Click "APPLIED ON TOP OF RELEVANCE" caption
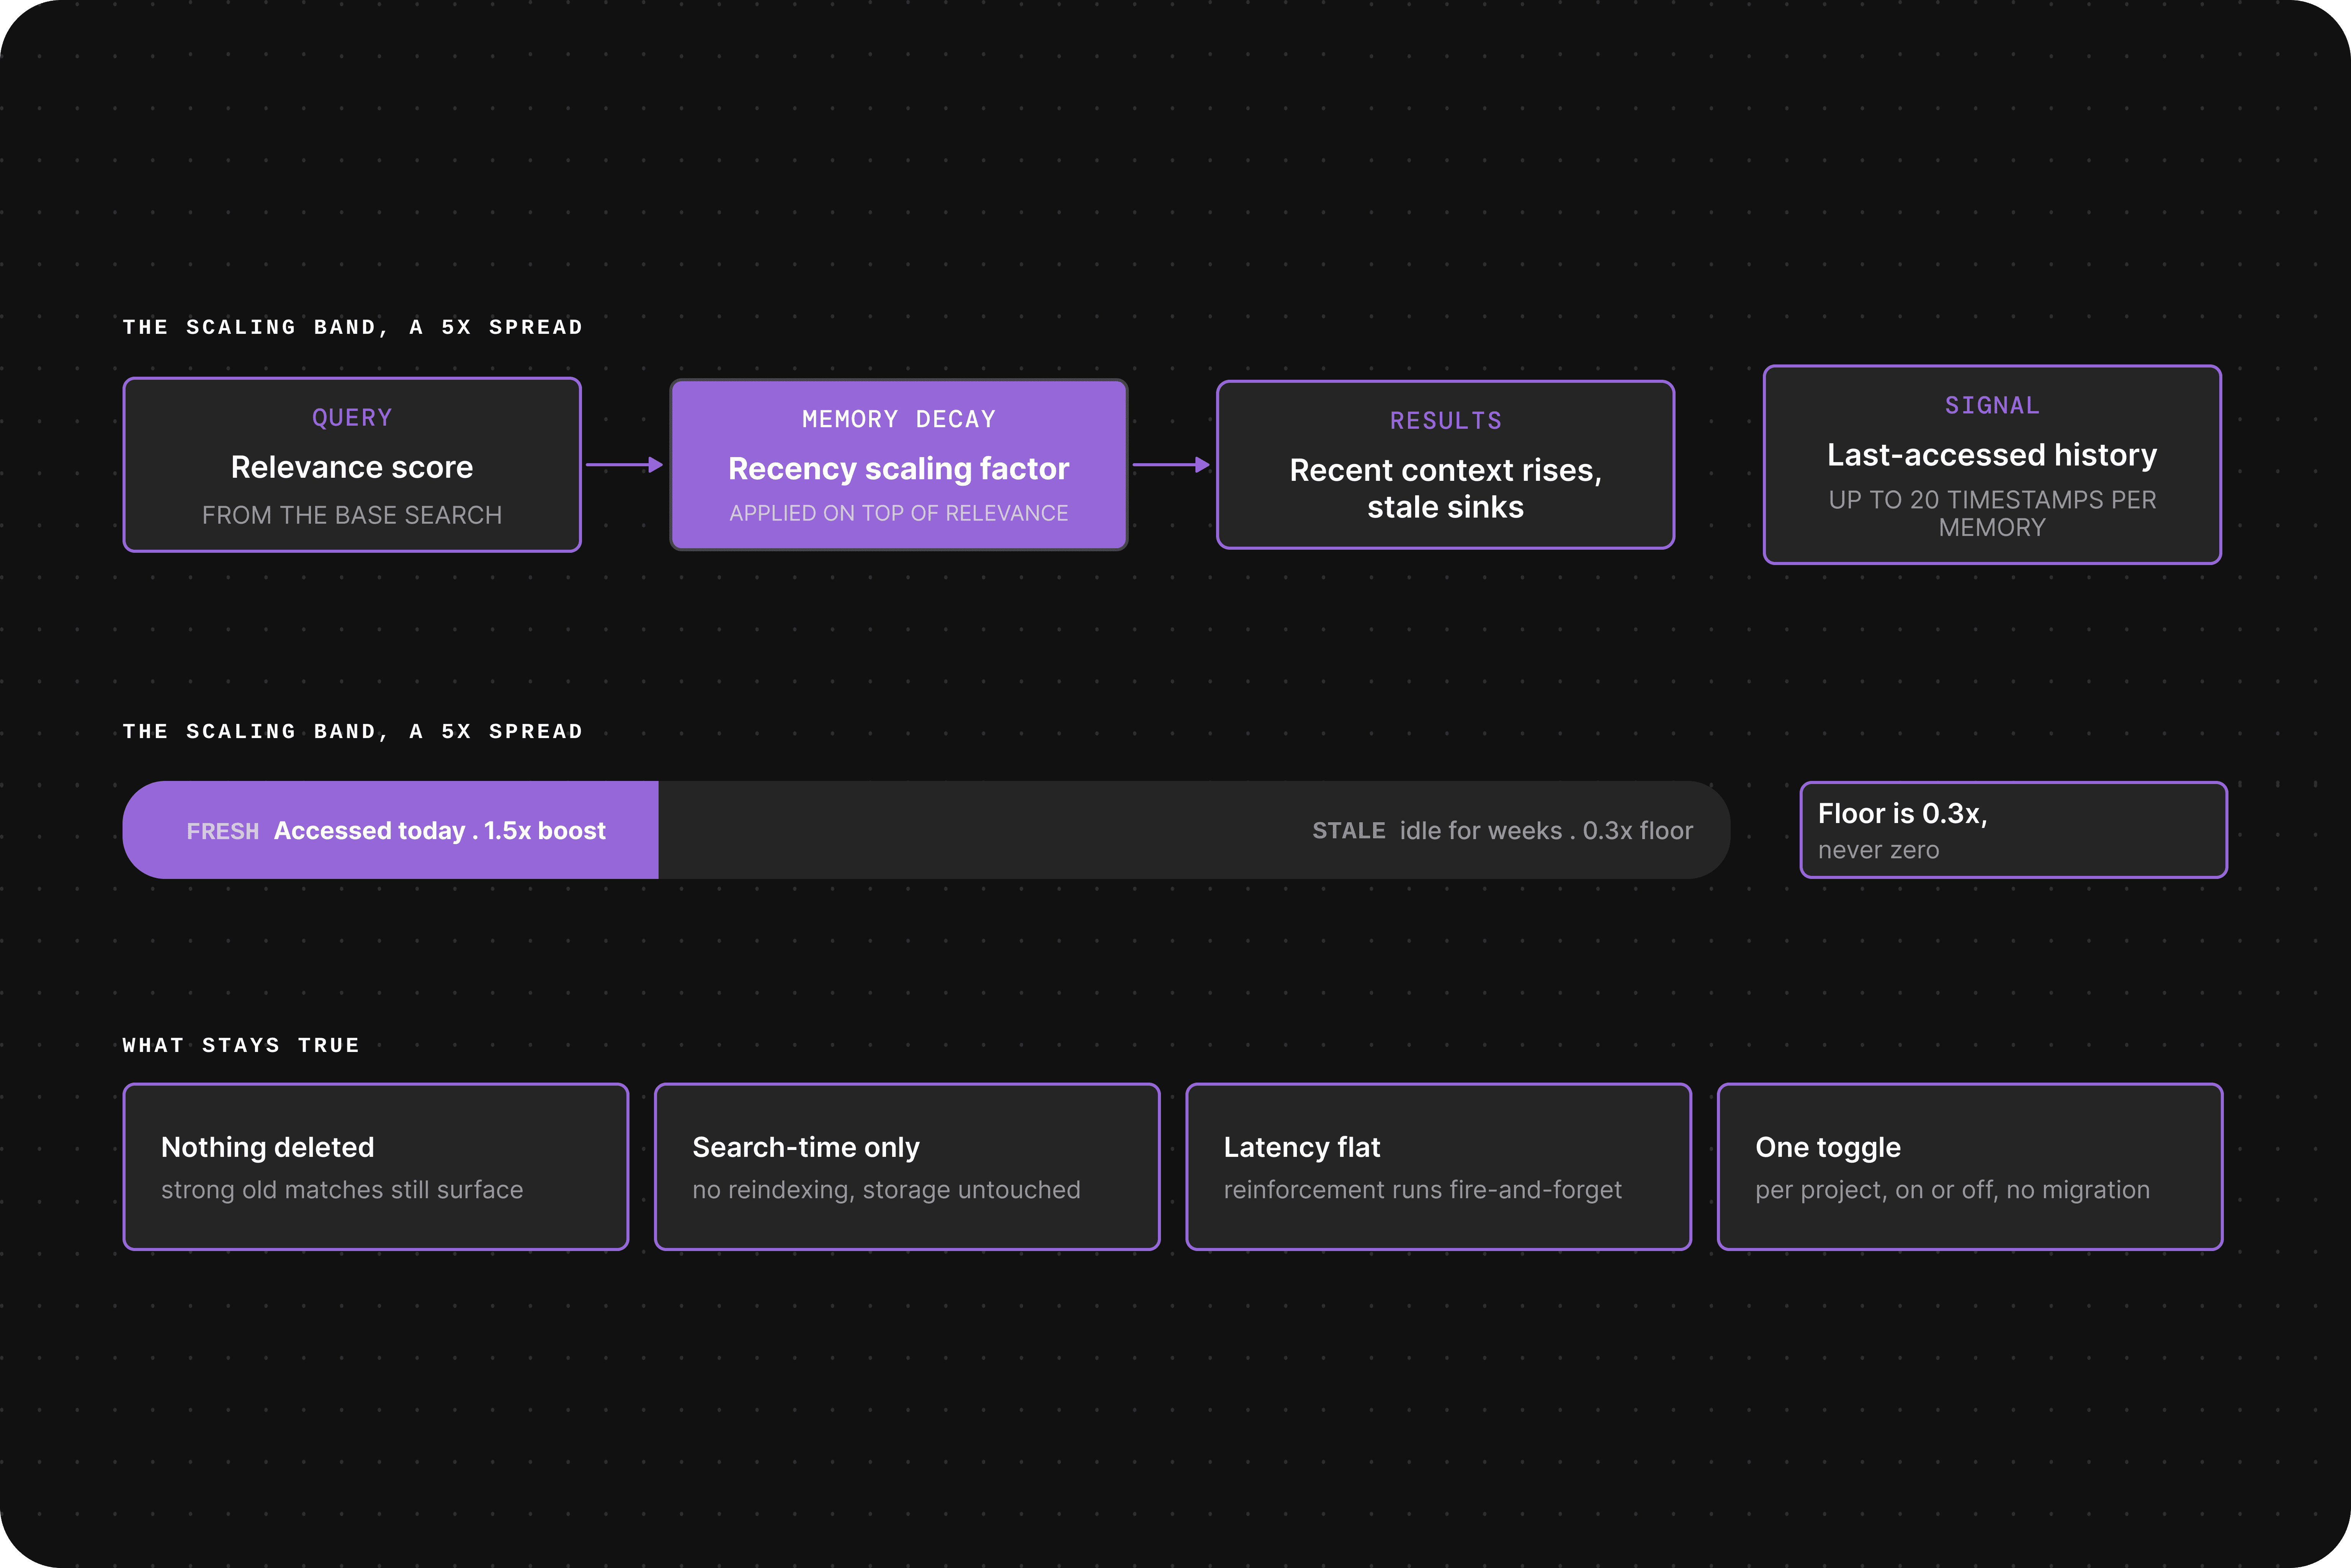2351x1568 pixels. (899, 513)
